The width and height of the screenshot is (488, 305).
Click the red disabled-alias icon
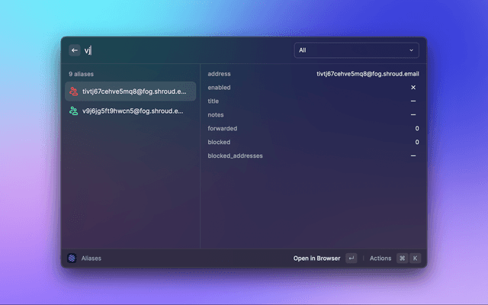pyautogui.click(x=74, y=91)
